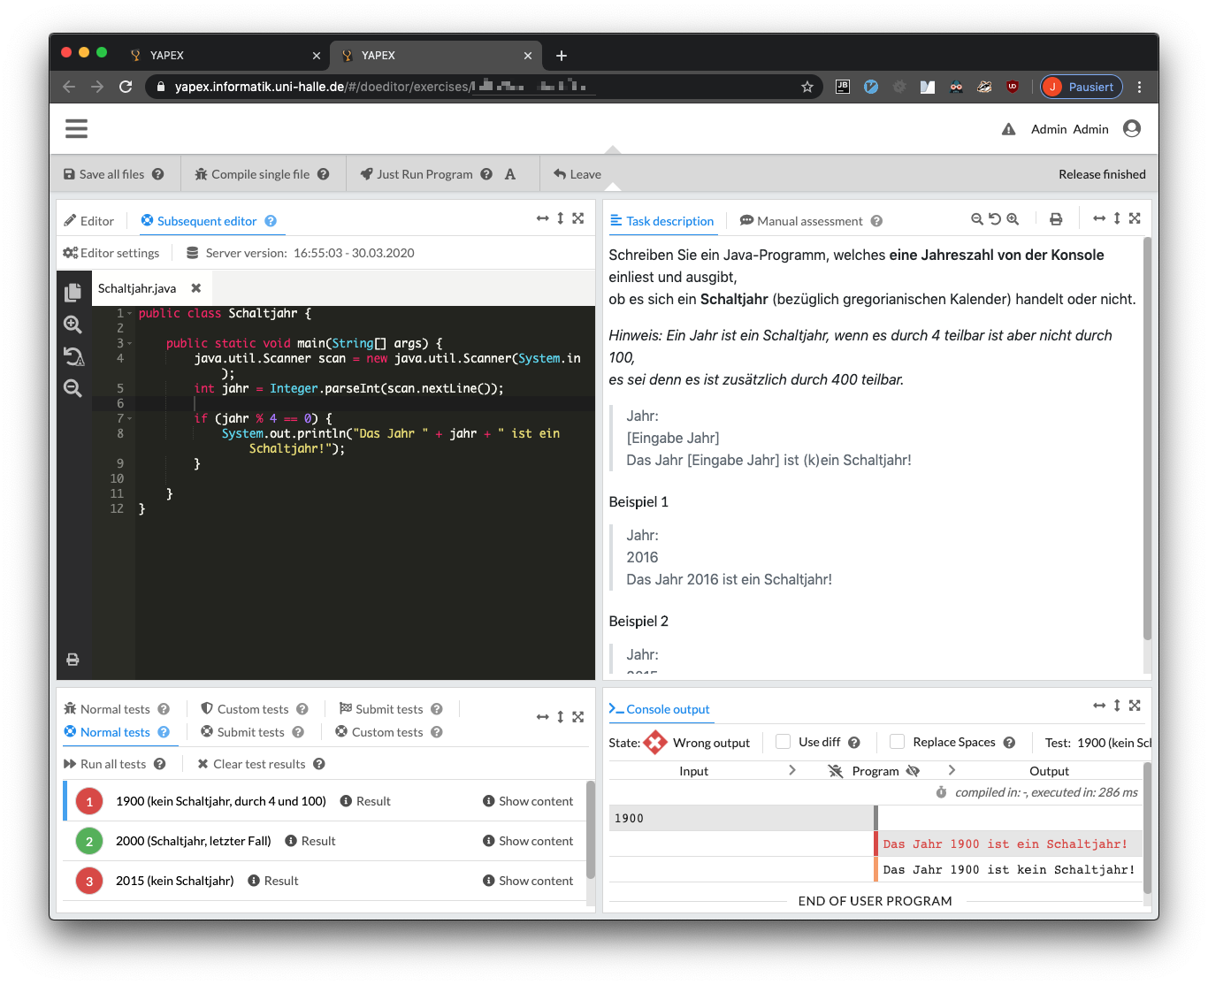The height and width of the screenshot is (985, 1208).
Task: Switch to the Manual assessment tab
Action: point(800,221)
